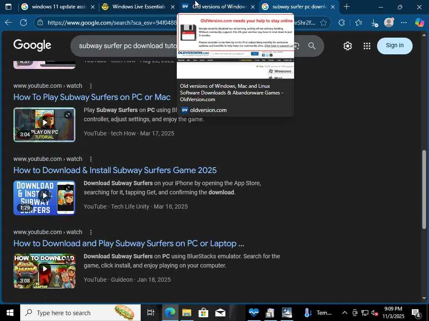
Task: View site info via the lock icon
Action: [x=40, y=23]
